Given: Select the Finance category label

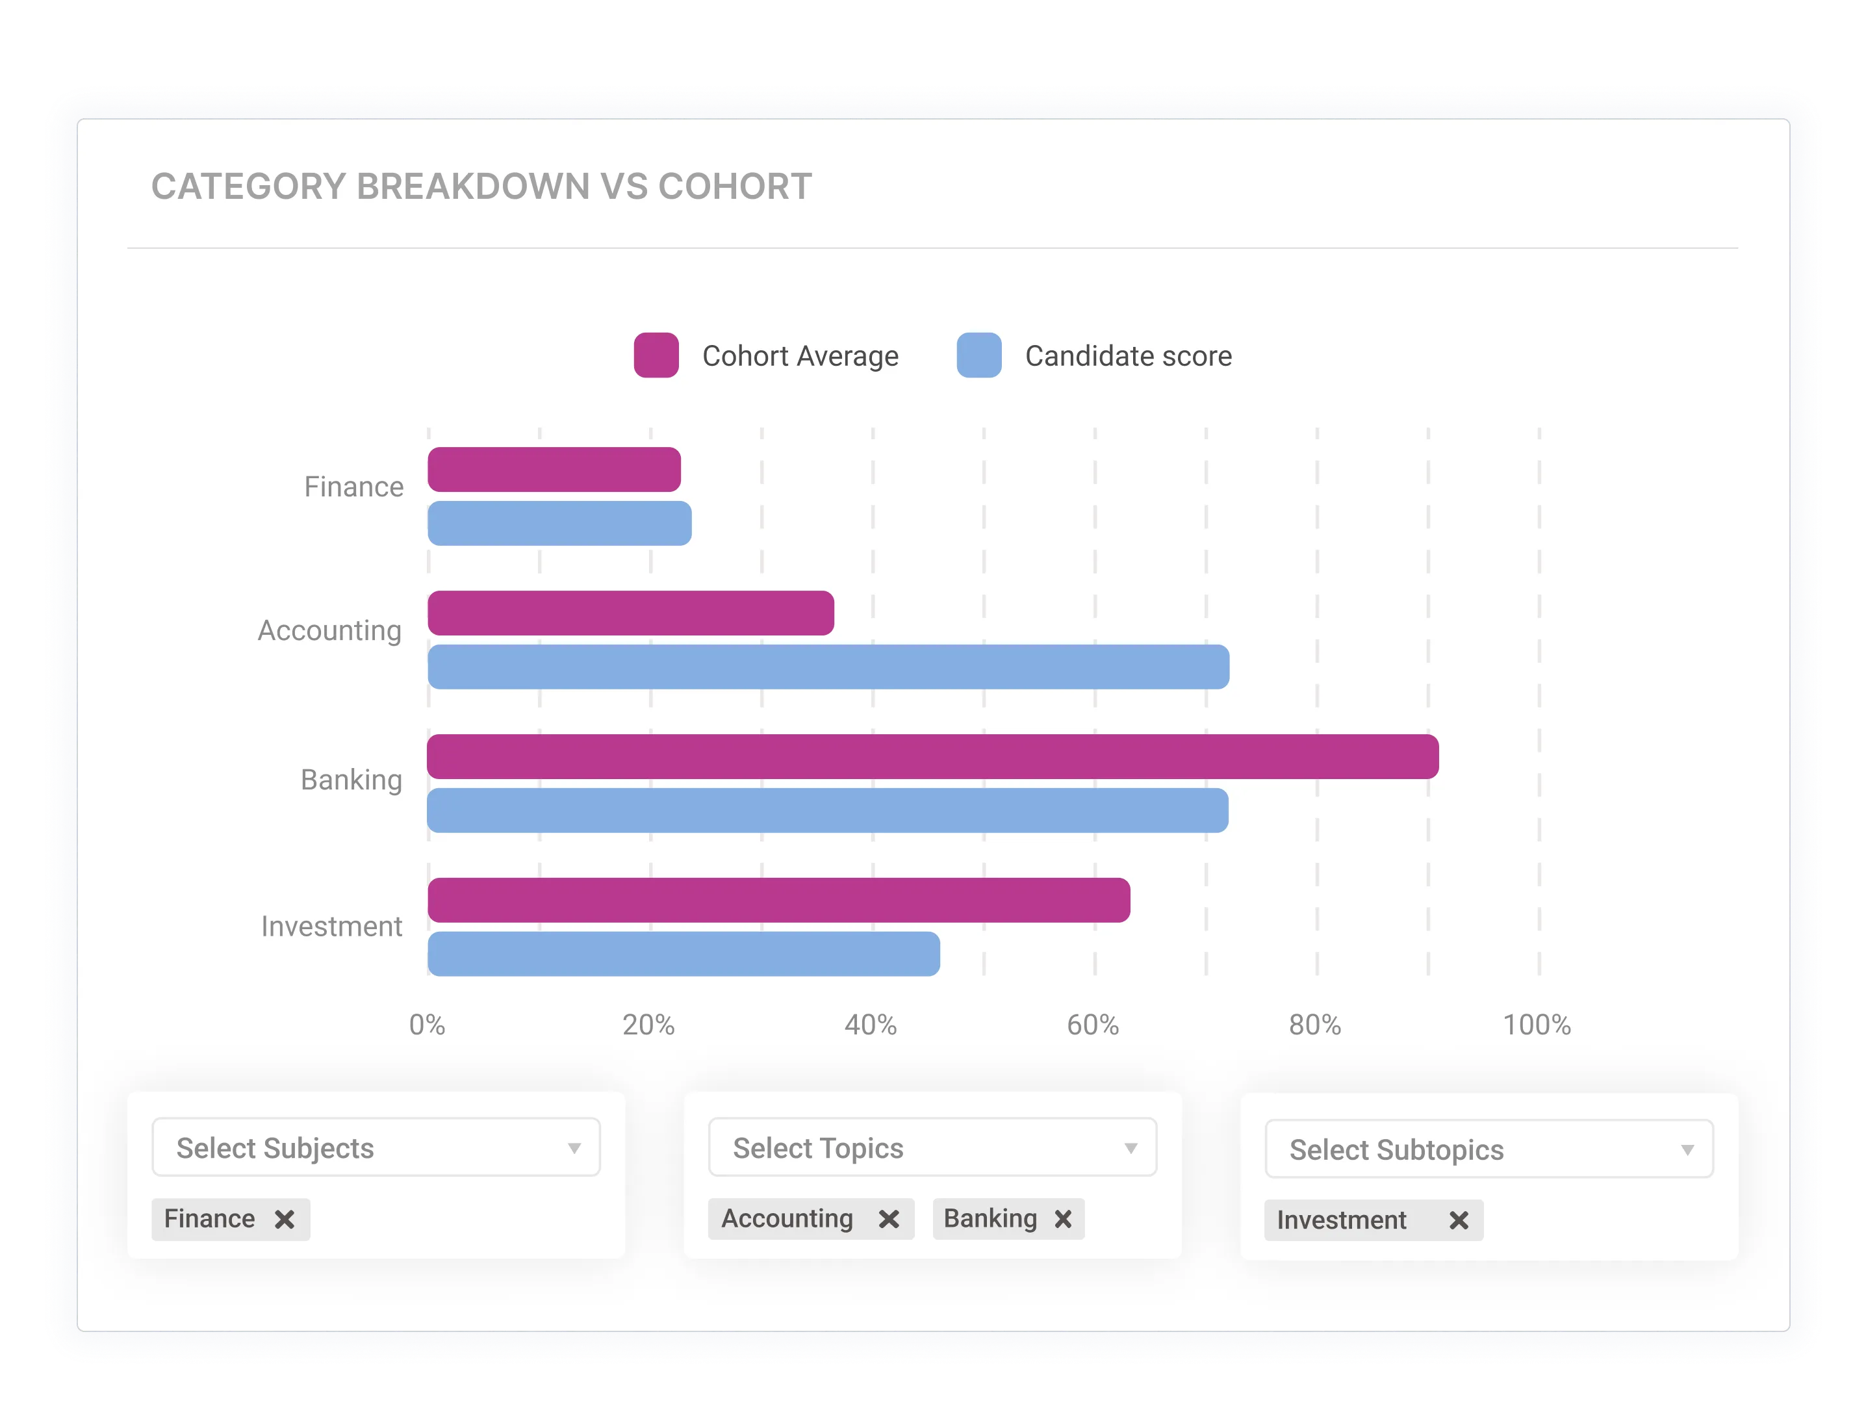Looking at the screenshot, I should pos(355,486).
